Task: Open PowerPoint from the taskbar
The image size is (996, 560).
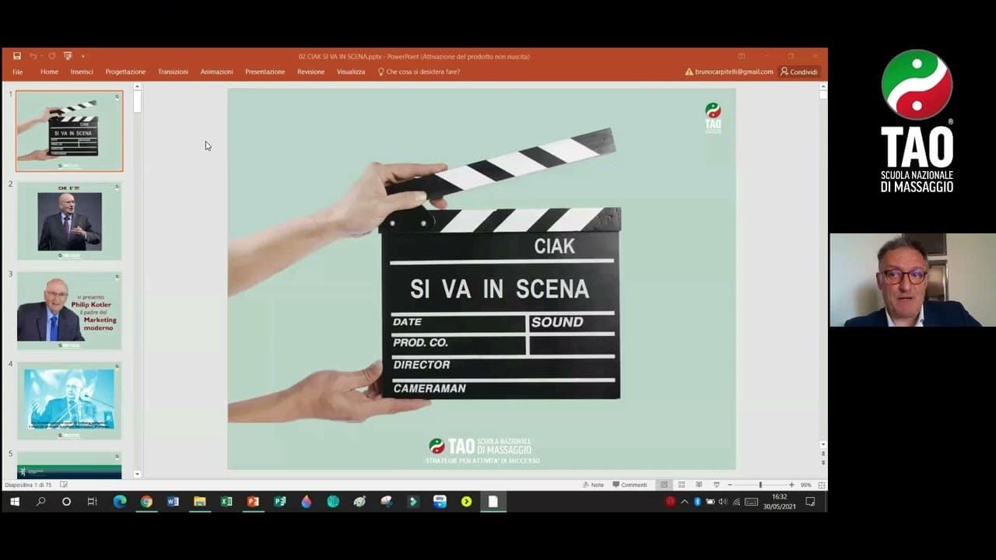Action: 252,502
